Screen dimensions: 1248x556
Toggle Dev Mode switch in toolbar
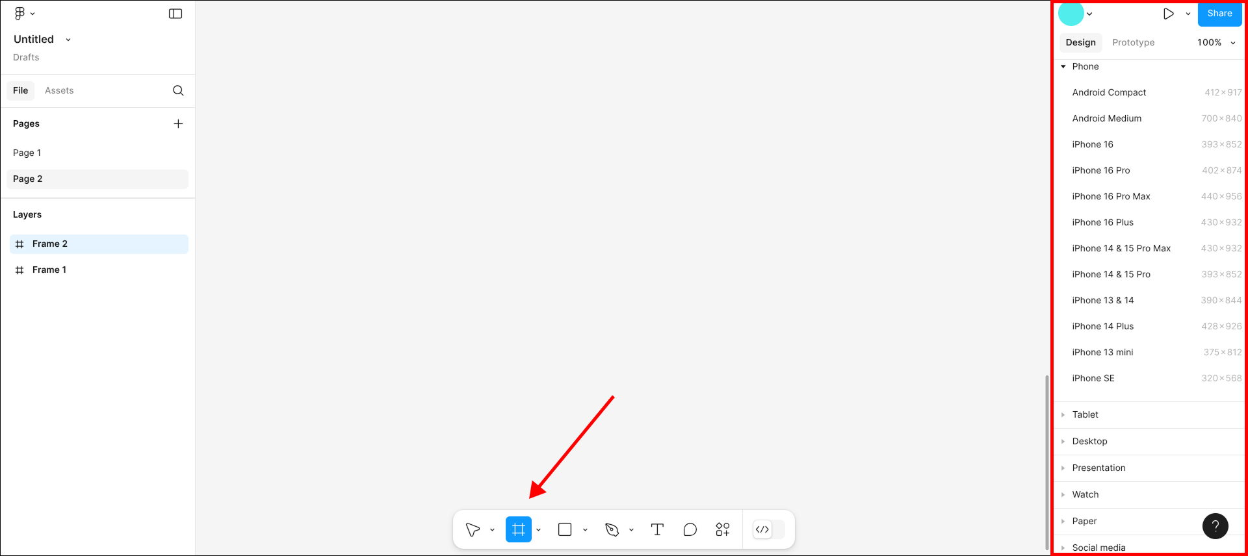pos(768,530)
